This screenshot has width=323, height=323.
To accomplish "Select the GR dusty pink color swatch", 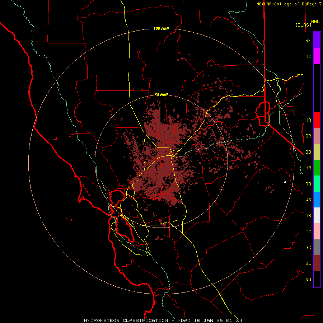I will click(317, 136).
